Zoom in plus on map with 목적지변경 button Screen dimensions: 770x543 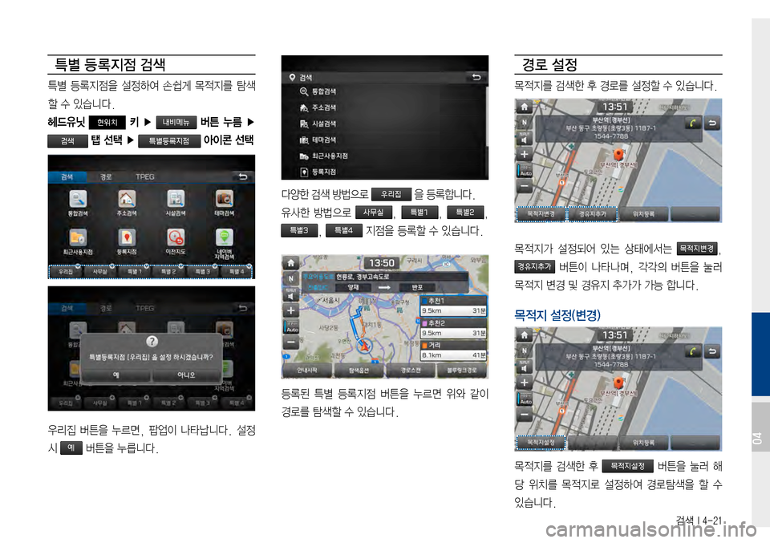(524, 155)
